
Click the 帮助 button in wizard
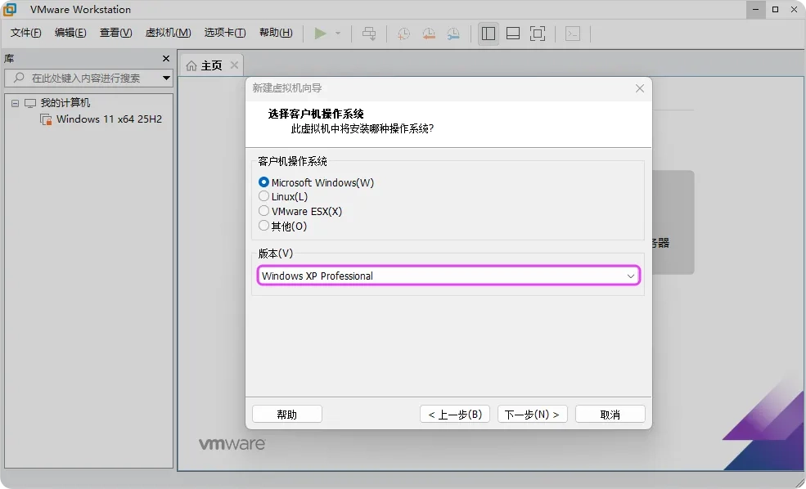(287, 414)
